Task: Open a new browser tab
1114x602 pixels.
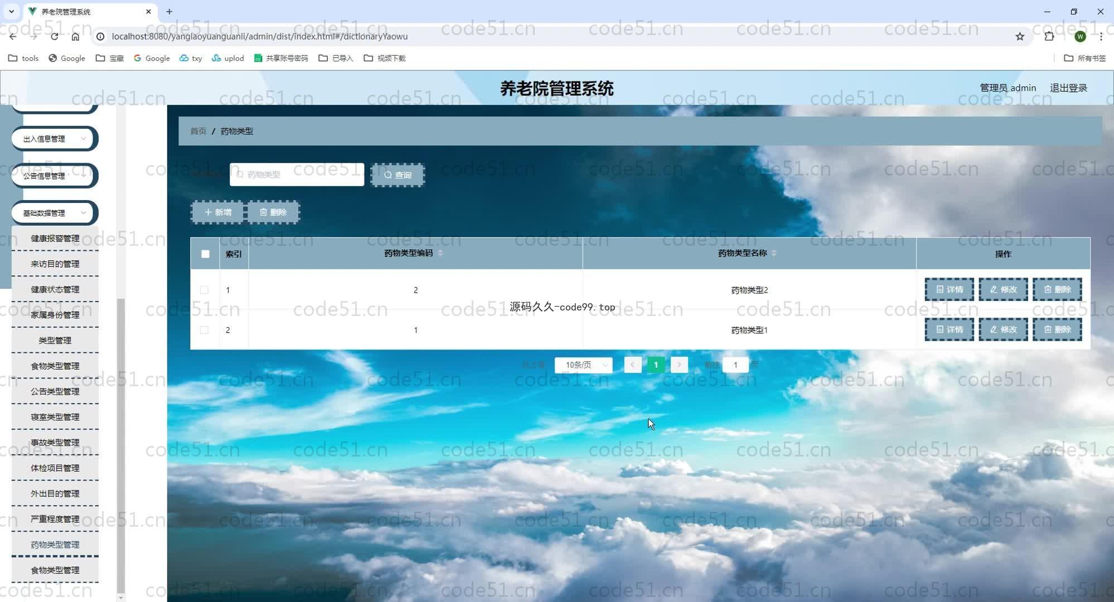Action: [x=169, y=11]
